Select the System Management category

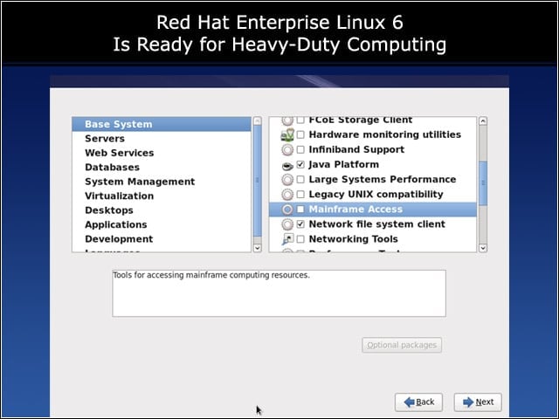tap(162, 182)
